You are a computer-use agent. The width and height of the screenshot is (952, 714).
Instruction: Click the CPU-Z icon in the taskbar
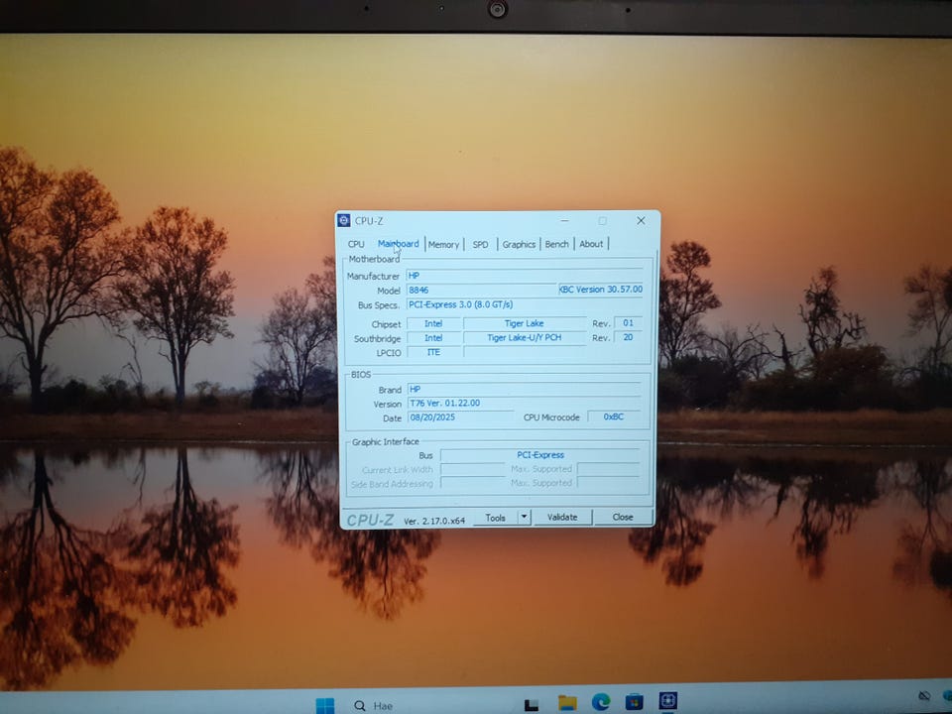[x=667, y=701]
